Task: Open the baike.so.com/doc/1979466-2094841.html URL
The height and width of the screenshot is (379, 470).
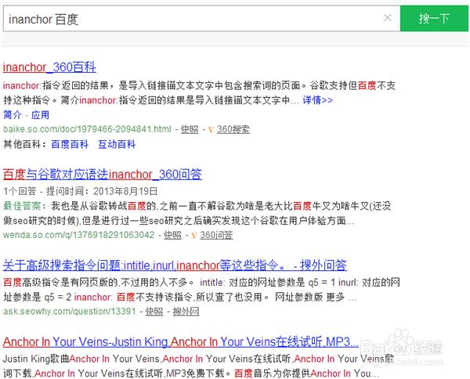Action: click(87, 129)
